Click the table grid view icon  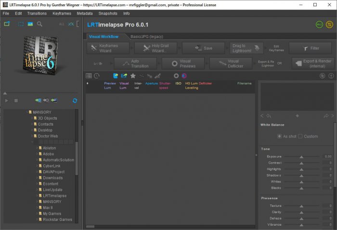(x=89, y=76)
